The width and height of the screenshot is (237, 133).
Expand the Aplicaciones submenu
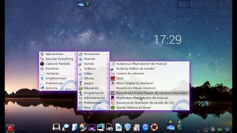click(x=58, y=54)
